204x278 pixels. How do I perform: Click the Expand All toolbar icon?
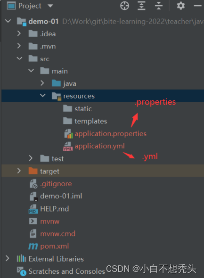pyautogui.click(x=141, y=6)
